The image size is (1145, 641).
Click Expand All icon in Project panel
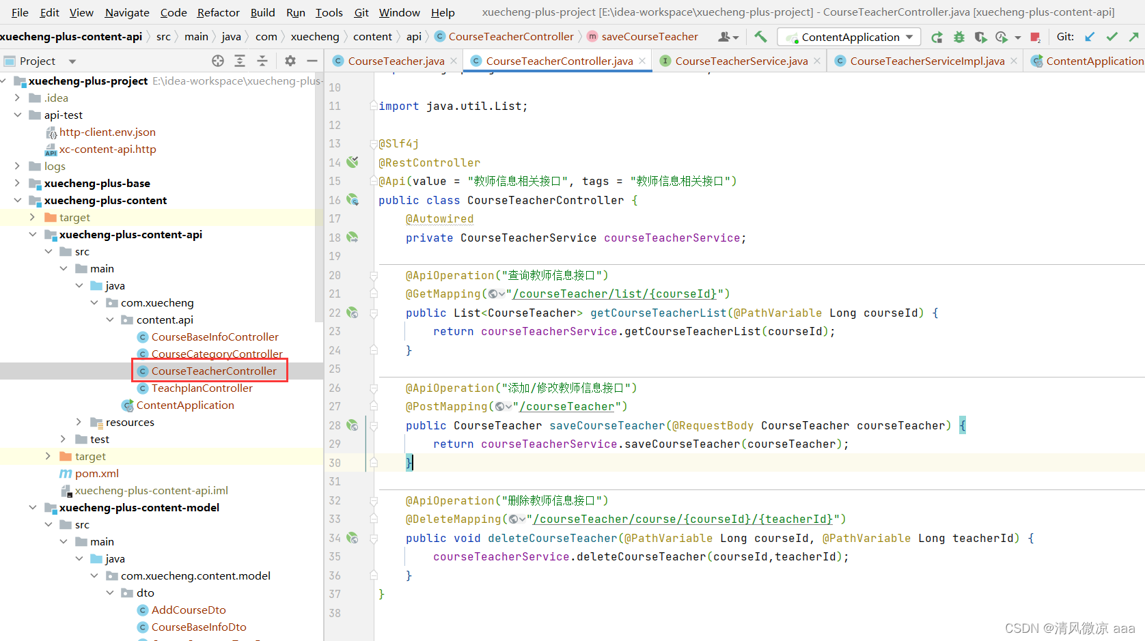[x=240, y=61]
